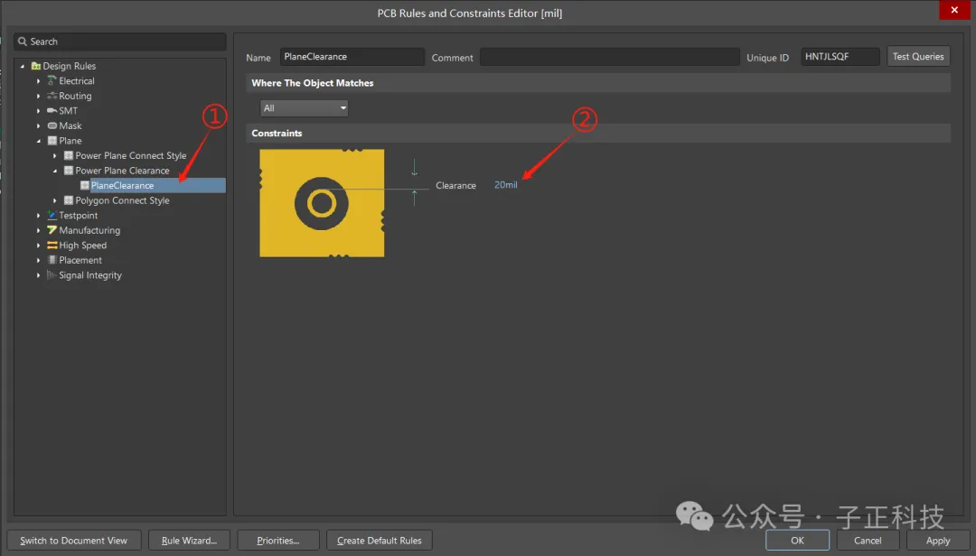Collapse the Power Plane Clearance node
The height and width of the screenshot is (556, 976).
pos(55,171)
